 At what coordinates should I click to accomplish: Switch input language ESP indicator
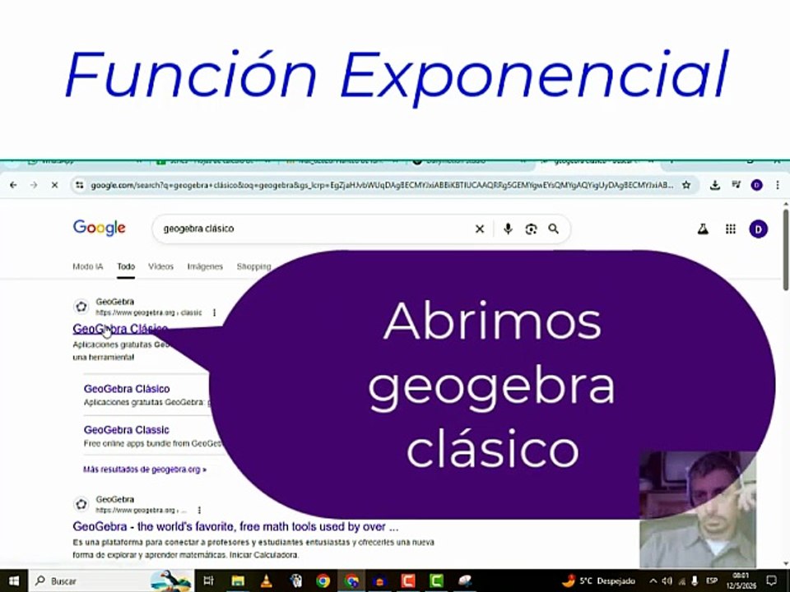[x=712, y=581]
